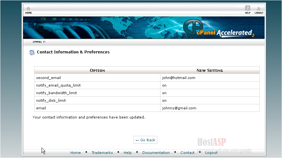The height and width of the screenshot is (158, 282).
Task: Click the cPanel Accelerated logo
Action: [219, 29]
